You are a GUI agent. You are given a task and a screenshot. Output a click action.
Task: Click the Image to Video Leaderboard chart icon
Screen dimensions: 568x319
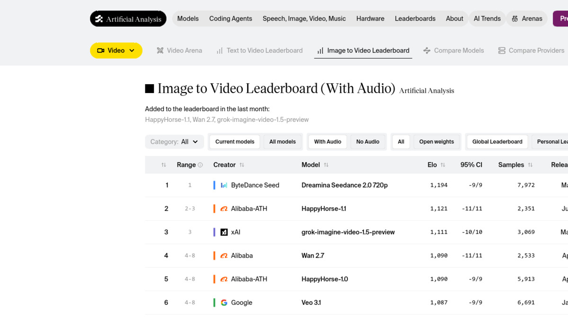tap(320, 51)
